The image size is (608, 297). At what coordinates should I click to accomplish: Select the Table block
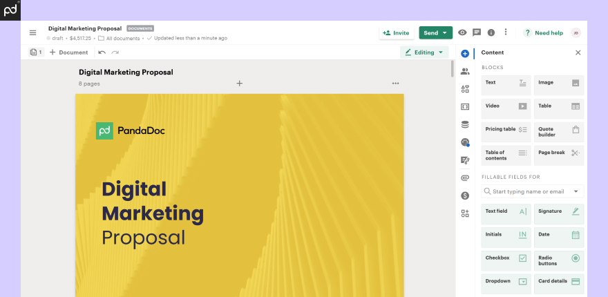pos(559,108)
